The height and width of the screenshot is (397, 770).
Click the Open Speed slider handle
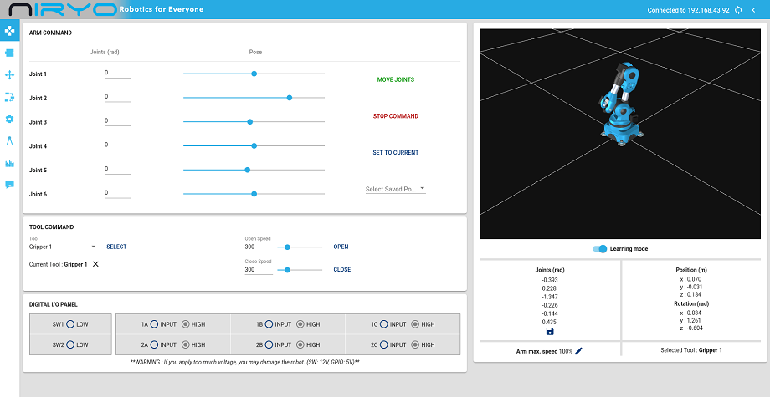point(287,247)
